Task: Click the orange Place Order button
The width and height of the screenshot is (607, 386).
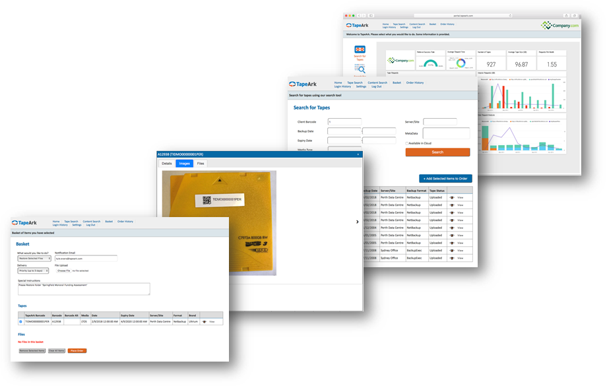Action: pos(77,351)
